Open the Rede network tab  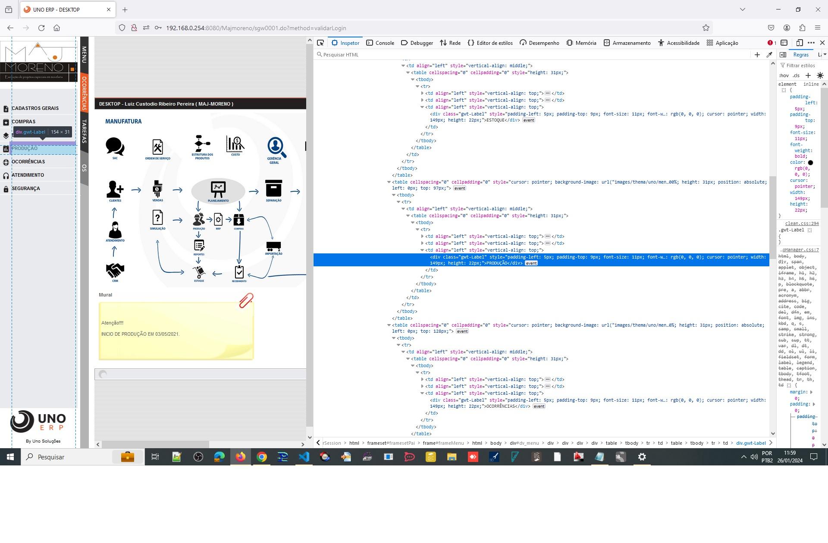tap(450, 43)
